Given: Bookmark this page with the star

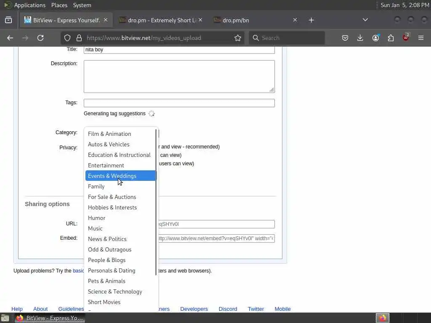Looking at the screenshot, I should click(238, 38).
